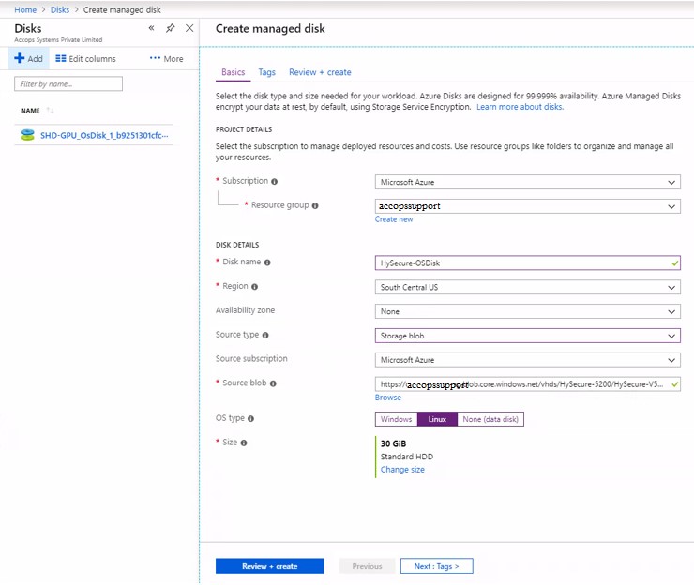694x585 pixels.
Task: Open Edit columns
Action: (85, 59)
